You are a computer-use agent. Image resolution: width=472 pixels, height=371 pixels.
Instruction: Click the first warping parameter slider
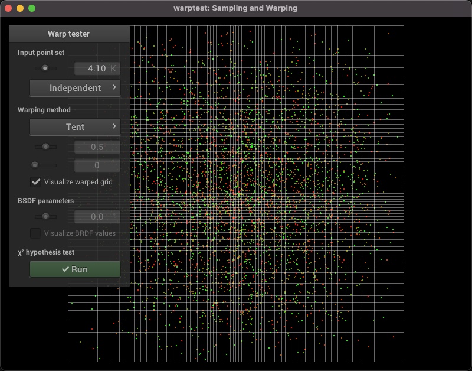[45, 147]
